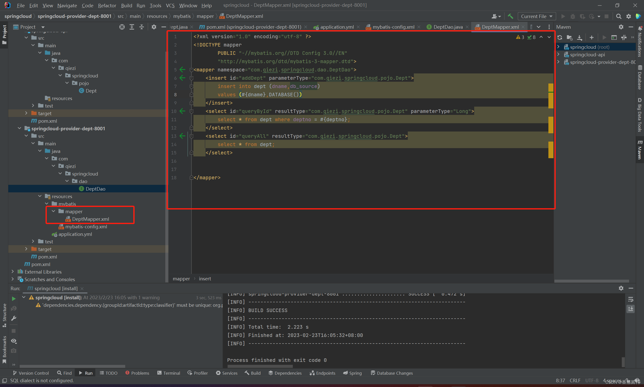Toggle soft-wrap in Run console
The image size is (644, 387).
click(630, 299)
